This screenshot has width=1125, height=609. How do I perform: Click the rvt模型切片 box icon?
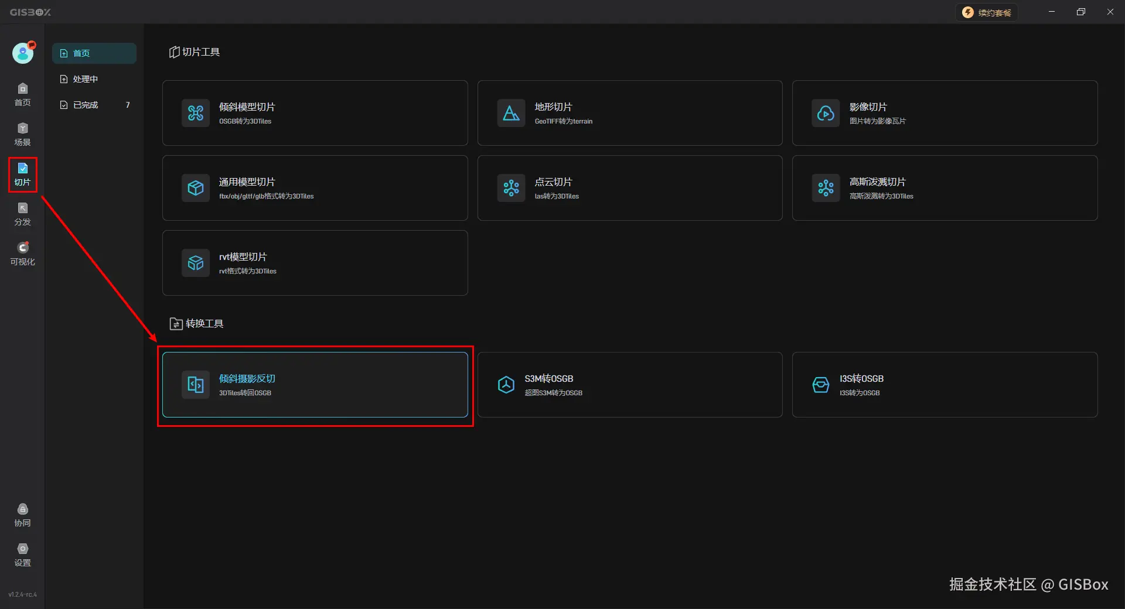click(x=196, y=263)
